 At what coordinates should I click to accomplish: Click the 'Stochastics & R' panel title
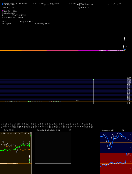point(108,130)
